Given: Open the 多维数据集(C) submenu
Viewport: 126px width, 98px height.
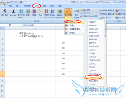Looking at the screenshot, I should pos(74,29).
